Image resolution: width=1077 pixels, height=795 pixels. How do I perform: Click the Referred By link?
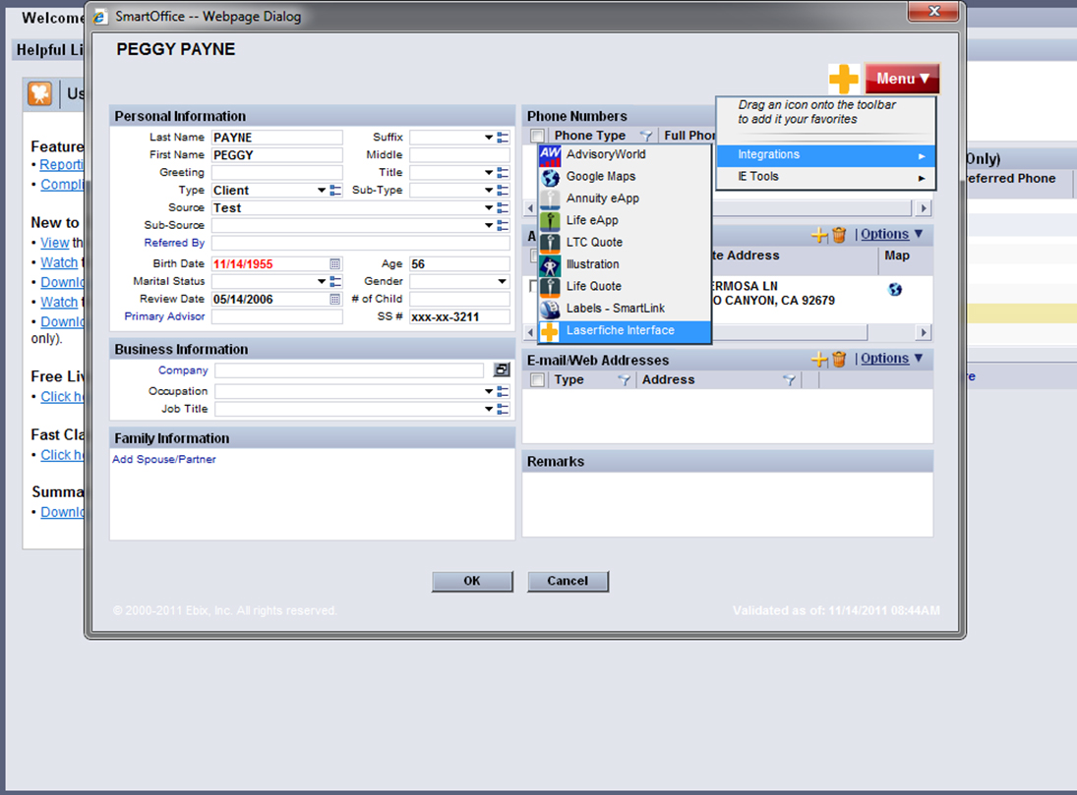pos(174,243)
